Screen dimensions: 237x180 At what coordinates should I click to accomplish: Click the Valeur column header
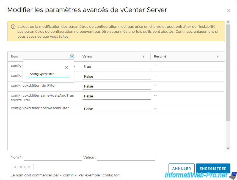(x=87, y=56)
